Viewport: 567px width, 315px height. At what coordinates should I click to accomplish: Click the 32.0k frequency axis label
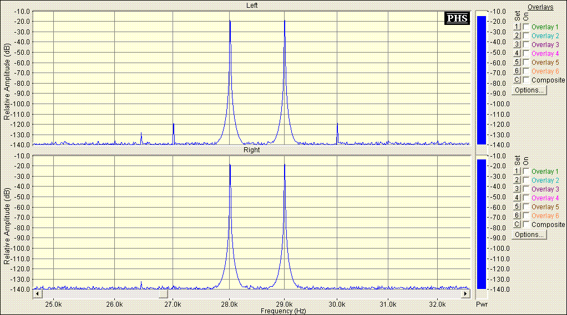[438, 304]
